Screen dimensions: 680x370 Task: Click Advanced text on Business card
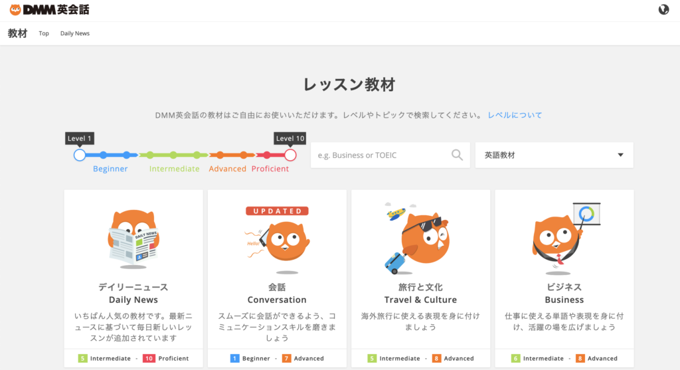click(x=602, y=358)
